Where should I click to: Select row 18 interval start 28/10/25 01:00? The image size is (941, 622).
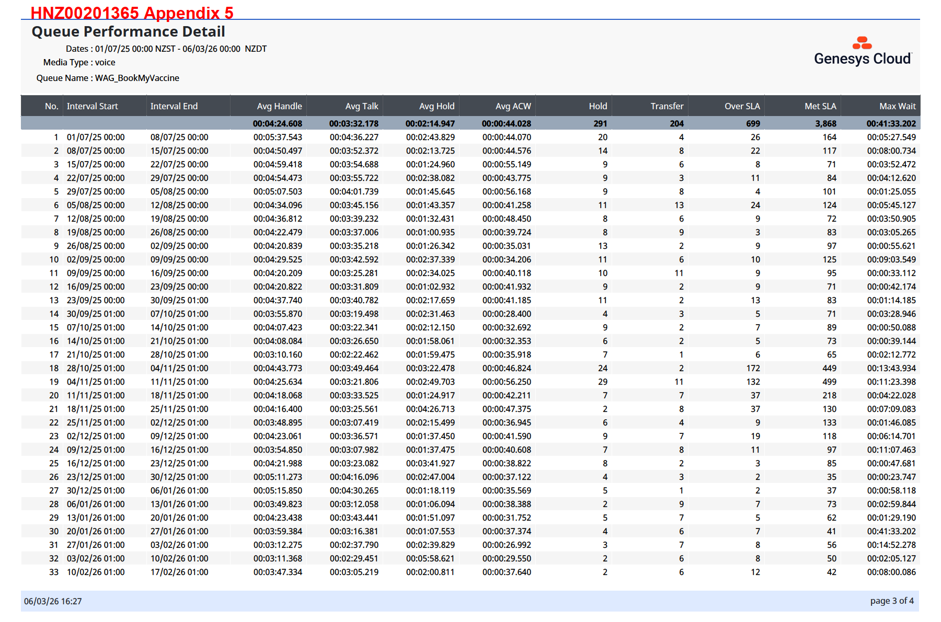click(96, 368)
